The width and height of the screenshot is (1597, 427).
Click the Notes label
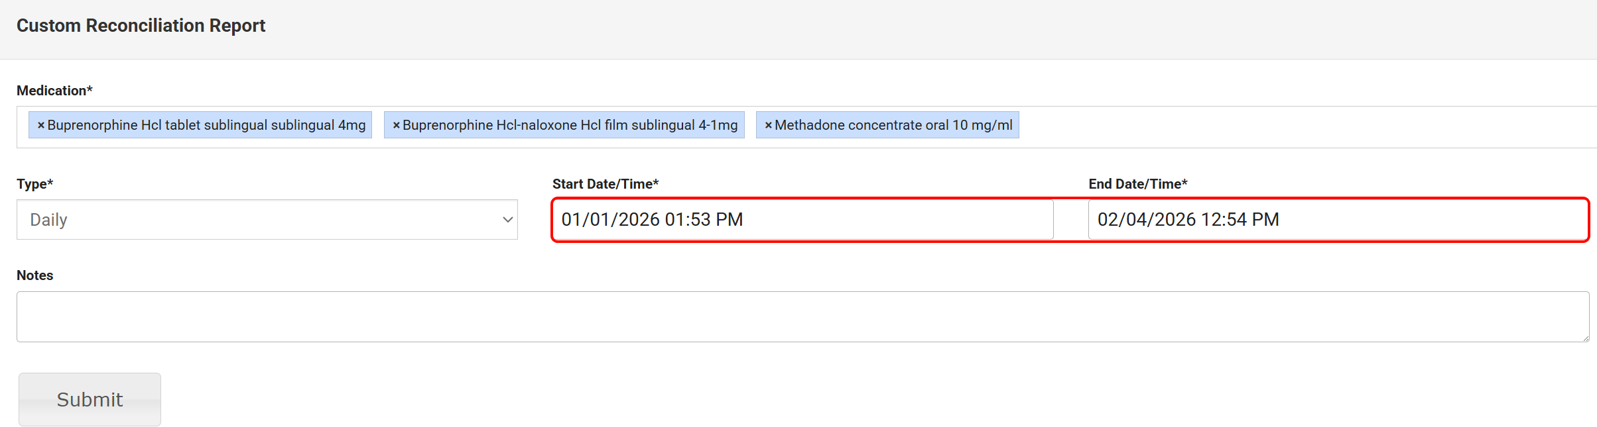click(34, 275)
